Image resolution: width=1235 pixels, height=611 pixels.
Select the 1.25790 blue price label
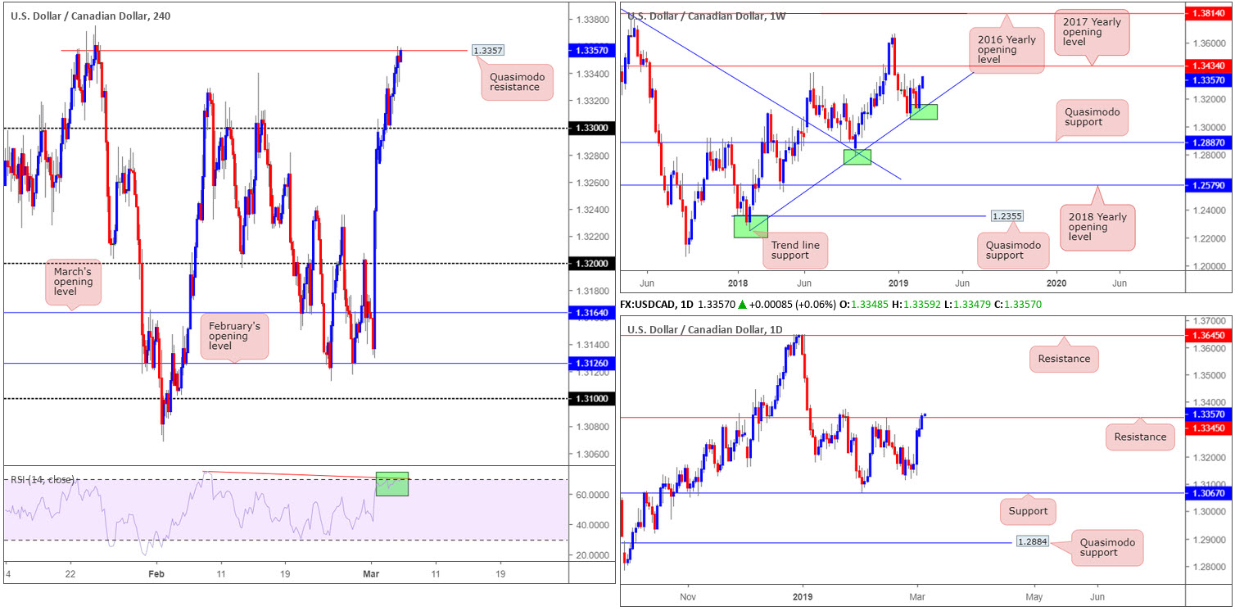point(1210,185)
